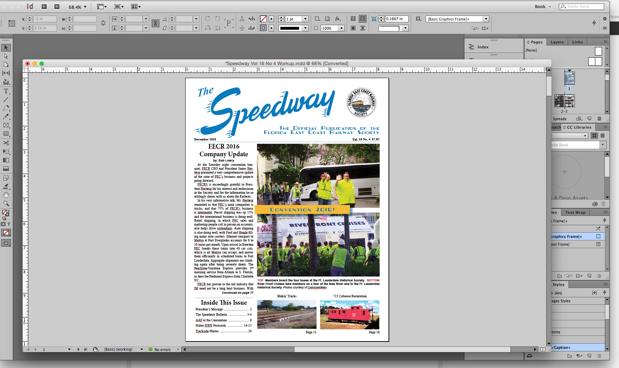The image size is (619, 368).
Task: Go to next page arrow
Action: pos(78,350)
